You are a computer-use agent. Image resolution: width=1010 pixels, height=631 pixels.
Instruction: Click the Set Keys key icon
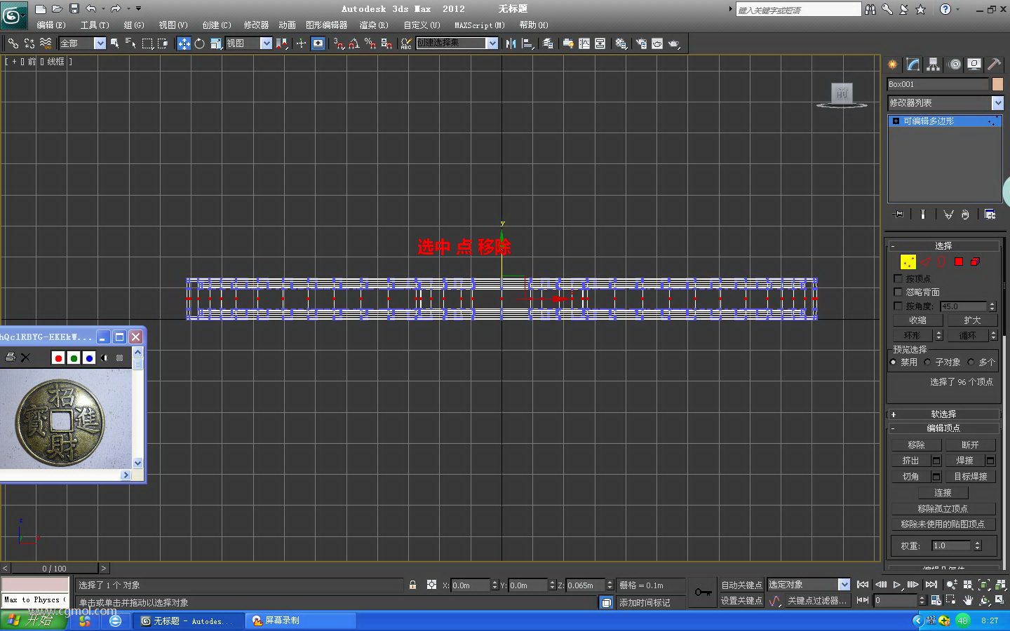point(703,592)
